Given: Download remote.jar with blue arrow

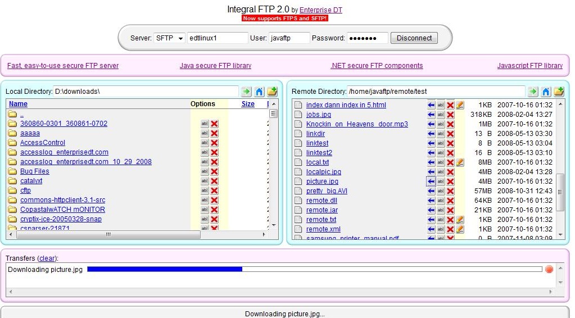Looking at the screenshot, I should click(x=431, y=210).
